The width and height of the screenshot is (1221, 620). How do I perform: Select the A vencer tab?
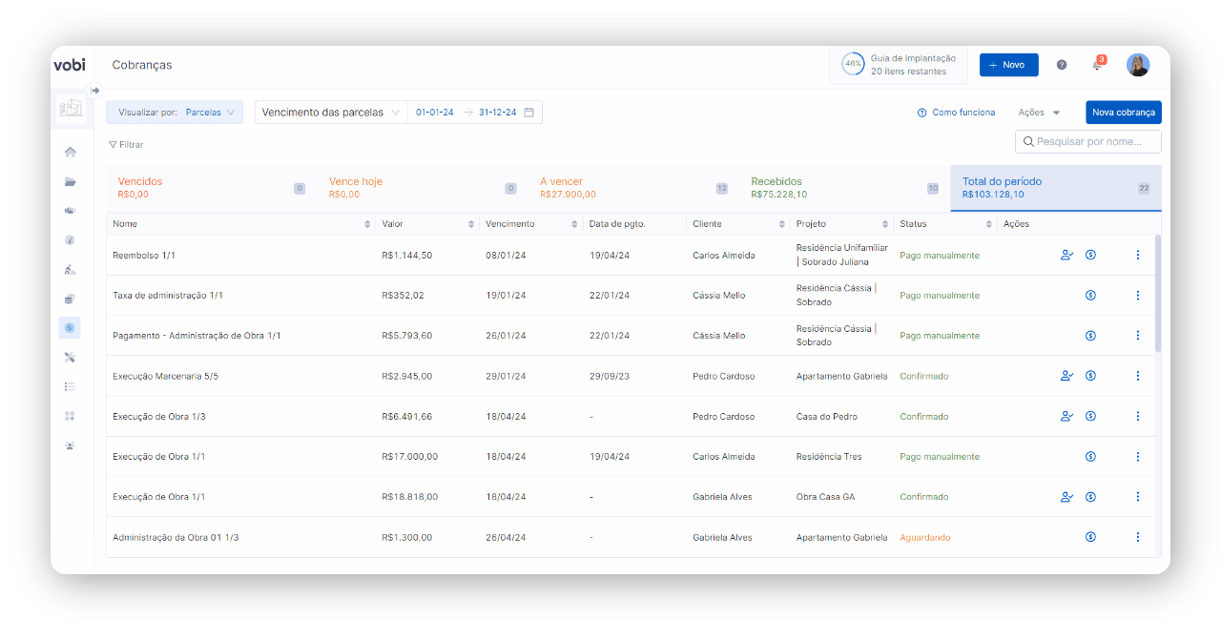(x=633, y=188)
